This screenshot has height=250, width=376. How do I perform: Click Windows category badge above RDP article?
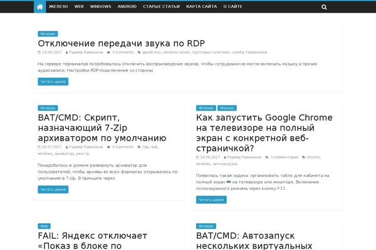(48, 34)
